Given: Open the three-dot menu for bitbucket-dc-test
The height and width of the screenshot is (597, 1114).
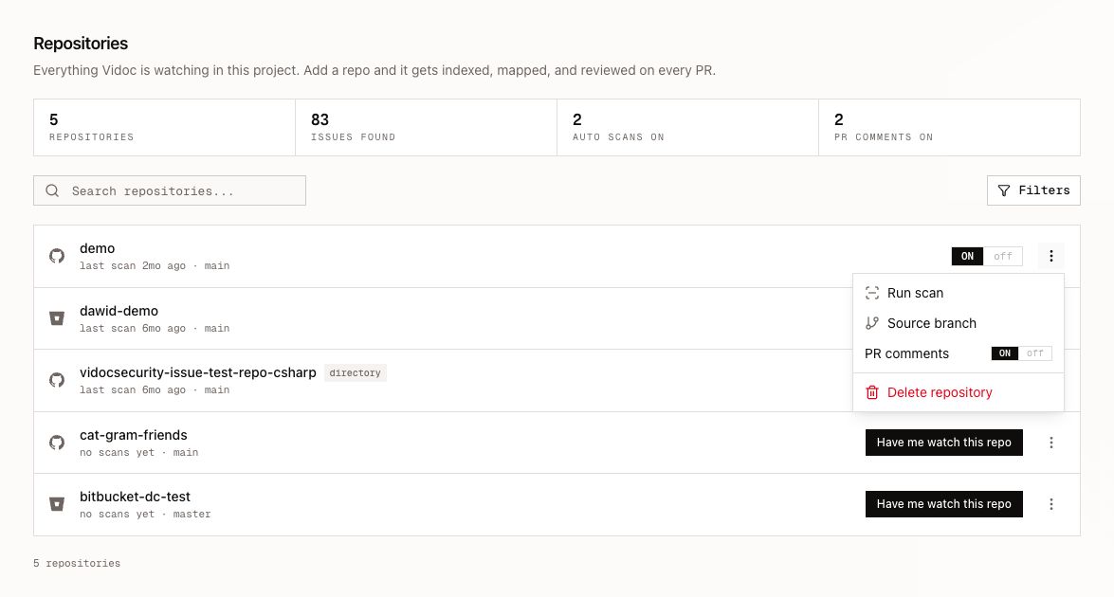Looking at the screenshot, I should coord(1050,505).
